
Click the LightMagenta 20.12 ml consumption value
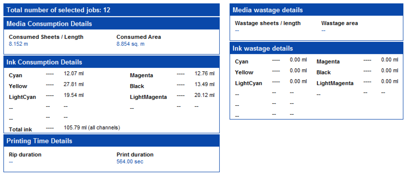(x=205, y=95)
